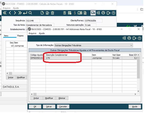The image size is (145, 113).
Task: Click the Modificar button under adjustments grid
Action: (x=49, y=98)
